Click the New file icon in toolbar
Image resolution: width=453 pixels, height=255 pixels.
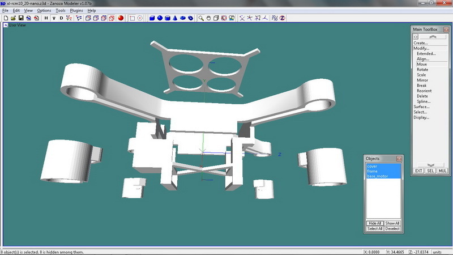5,18
